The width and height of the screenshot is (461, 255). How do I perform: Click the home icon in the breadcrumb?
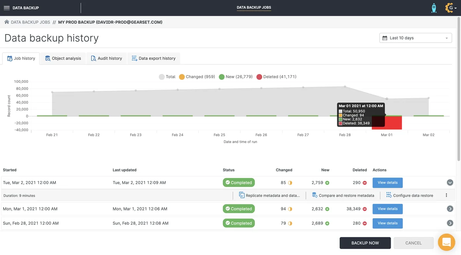click(x=7, y=22)
